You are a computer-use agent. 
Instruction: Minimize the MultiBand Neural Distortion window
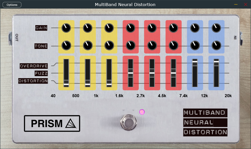click(x=236, y=5)
